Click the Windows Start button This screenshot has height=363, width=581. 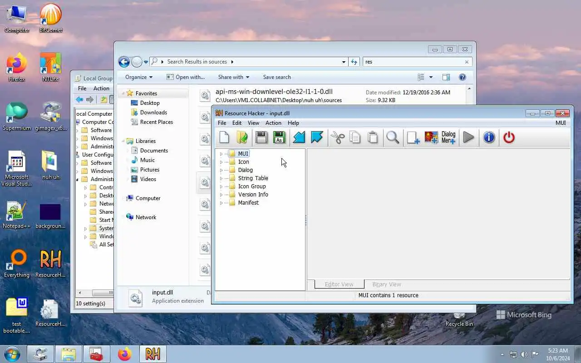tap(12, 354)
